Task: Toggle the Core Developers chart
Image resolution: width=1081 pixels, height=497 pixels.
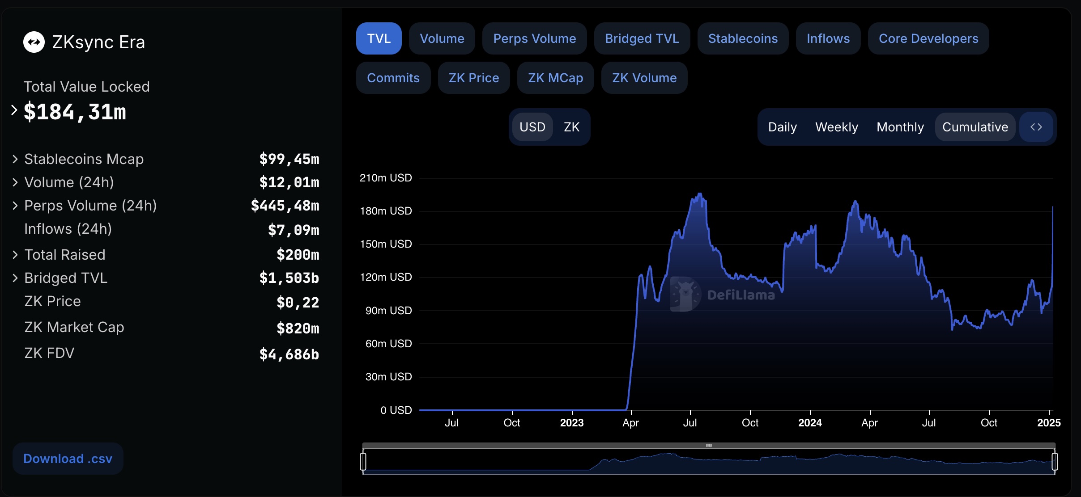Action: [928, 38]
